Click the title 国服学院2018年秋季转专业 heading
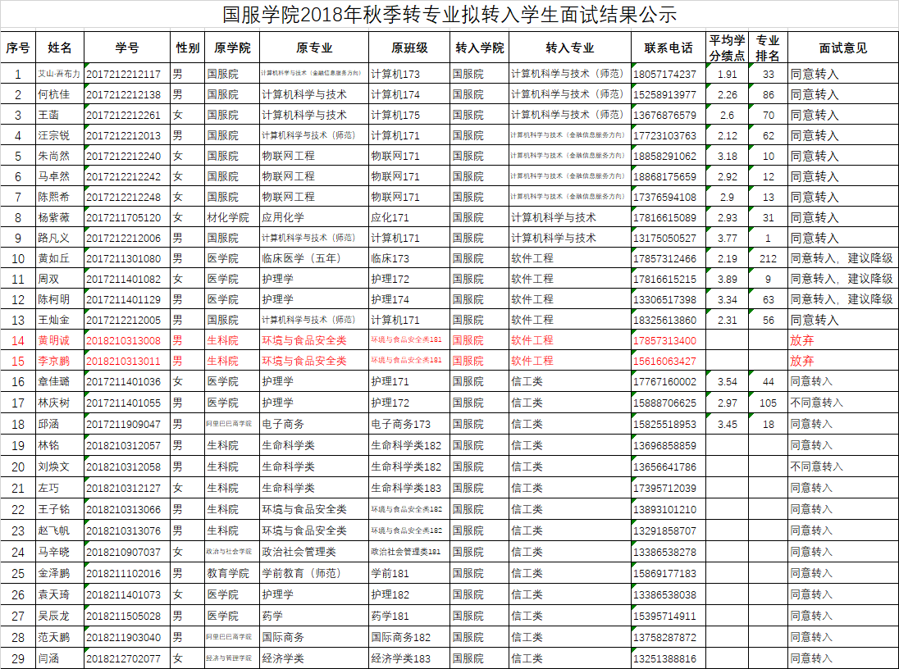The height and width of the screenshot is (669, 899). click(449, 15)
